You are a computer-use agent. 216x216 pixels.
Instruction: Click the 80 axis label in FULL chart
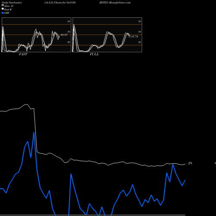pos(140,21)
